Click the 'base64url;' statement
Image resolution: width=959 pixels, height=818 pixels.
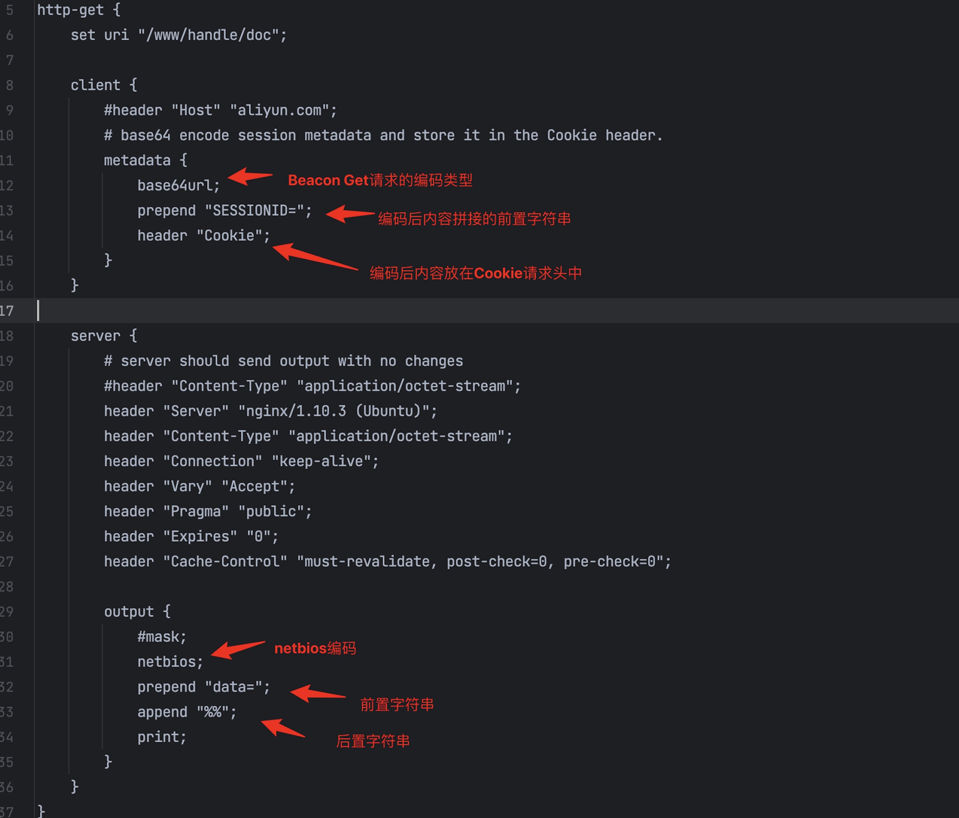tap(178, 186)
